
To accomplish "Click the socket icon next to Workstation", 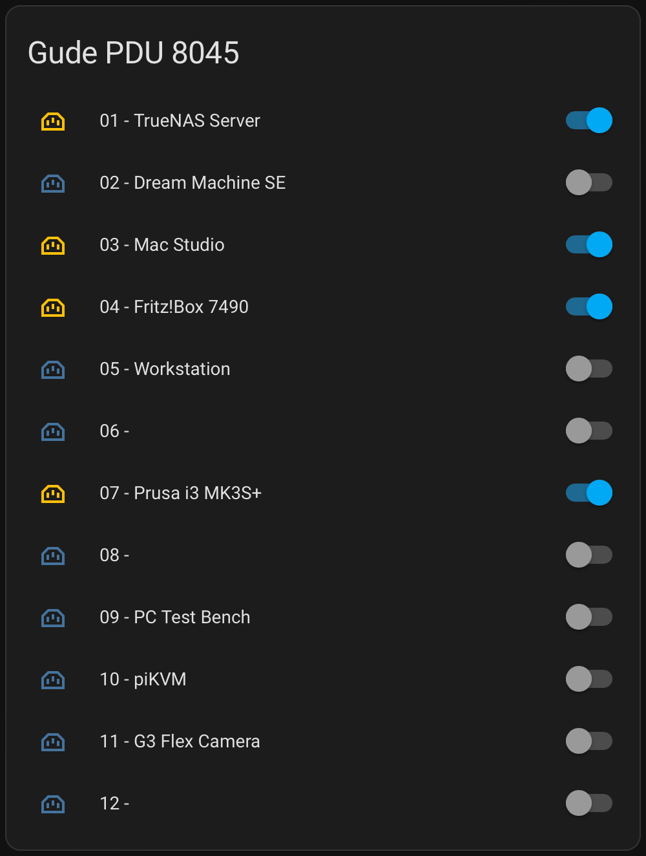I will [x=53, y=369].
